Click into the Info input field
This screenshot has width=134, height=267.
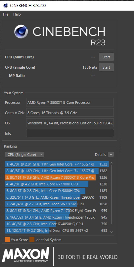[70, 133]
